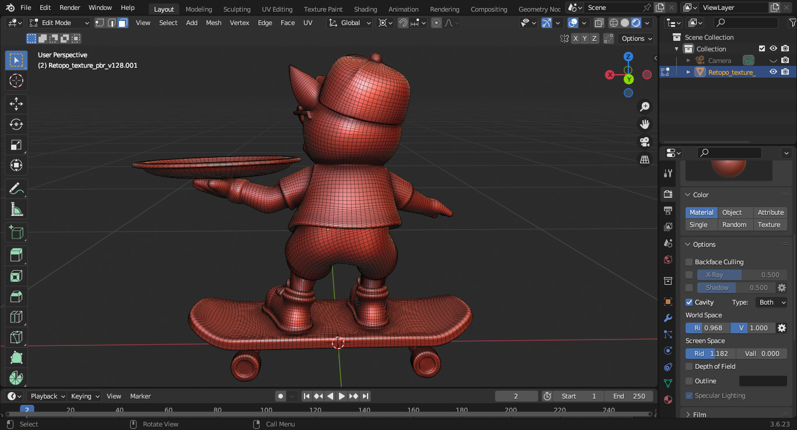
Task: Select the Poly Build tool
Action: 16,358
